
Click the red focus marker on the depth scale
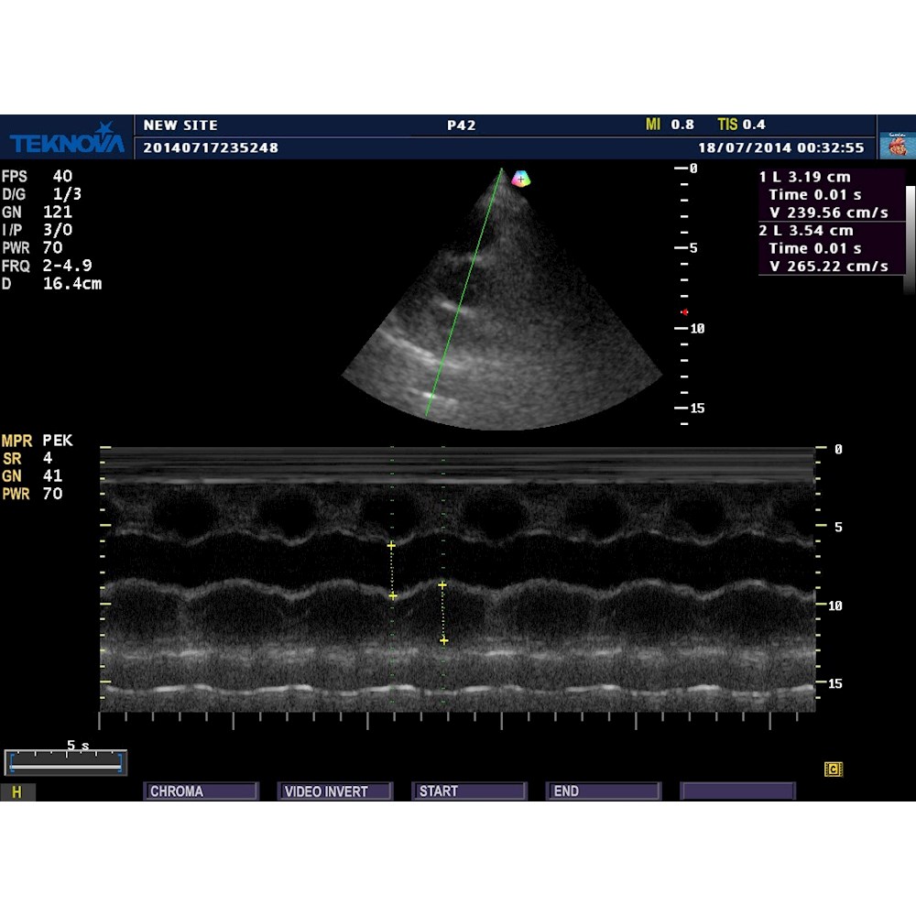click(x=684, y=311)
